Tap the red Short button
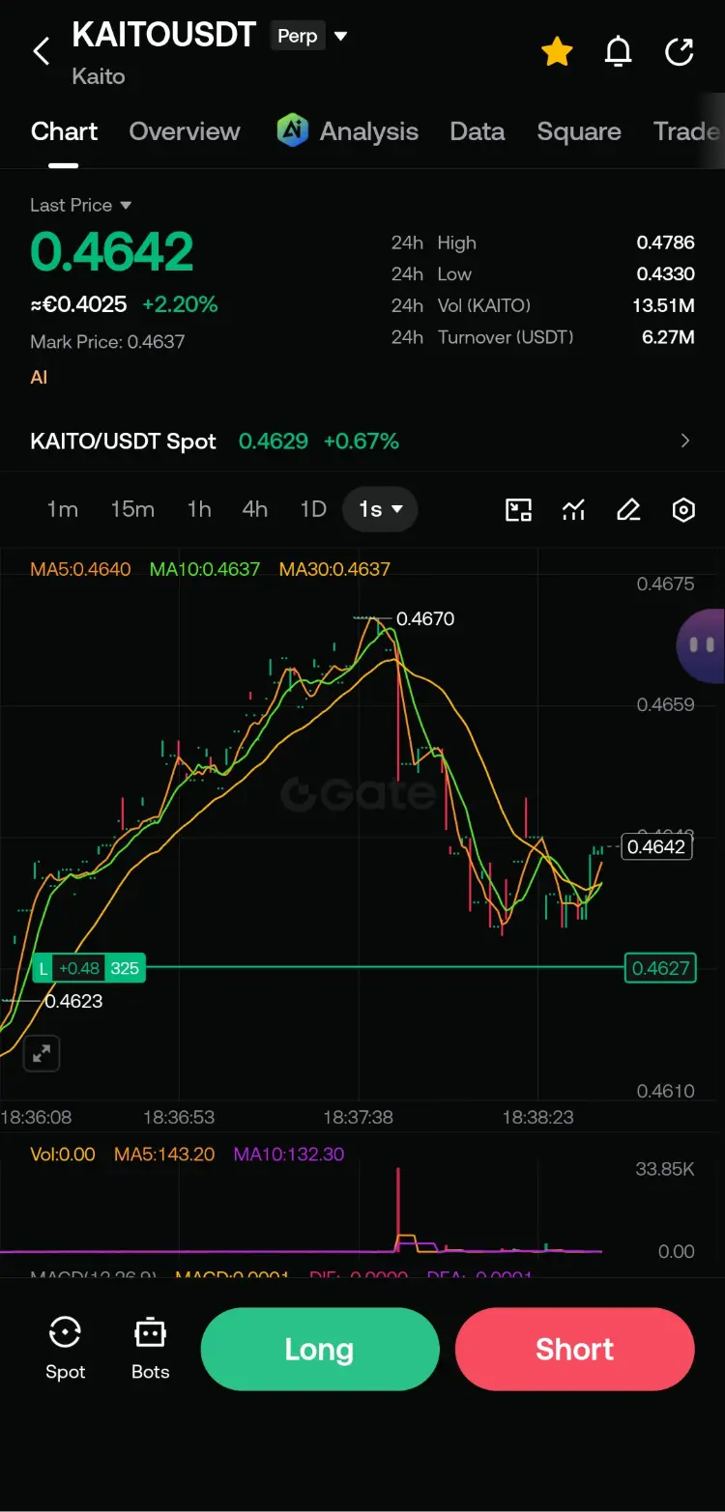The width and height of the screenshot is (725, 1512). coord(575,1350)
